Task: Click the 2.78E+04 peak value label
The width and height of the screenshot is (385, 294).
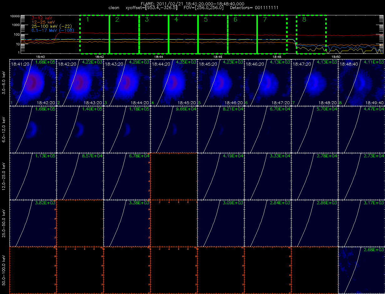Action: (327, 156)
